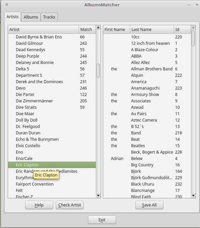Sort by the Match column header
Screen dimensions: 200x228
tap(87, 29)
